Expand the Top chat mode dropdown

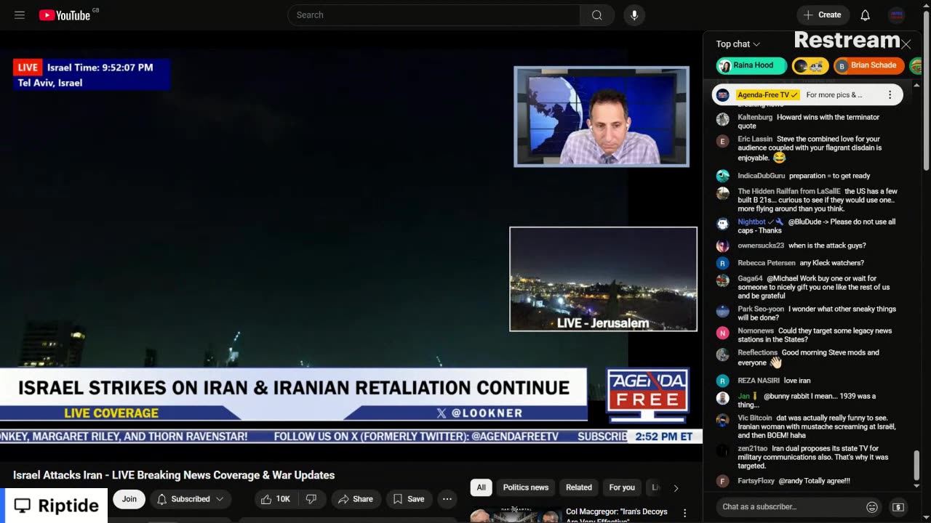pos(738,44)
